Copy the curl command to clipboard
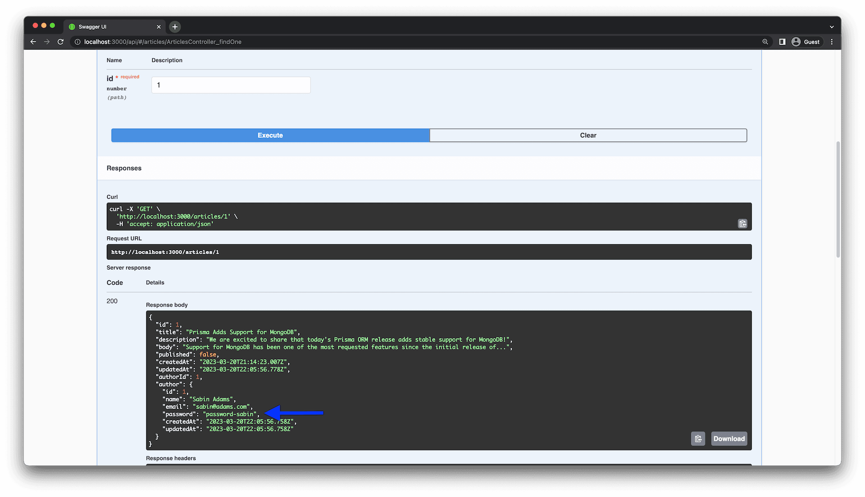 tap(742, 223)
